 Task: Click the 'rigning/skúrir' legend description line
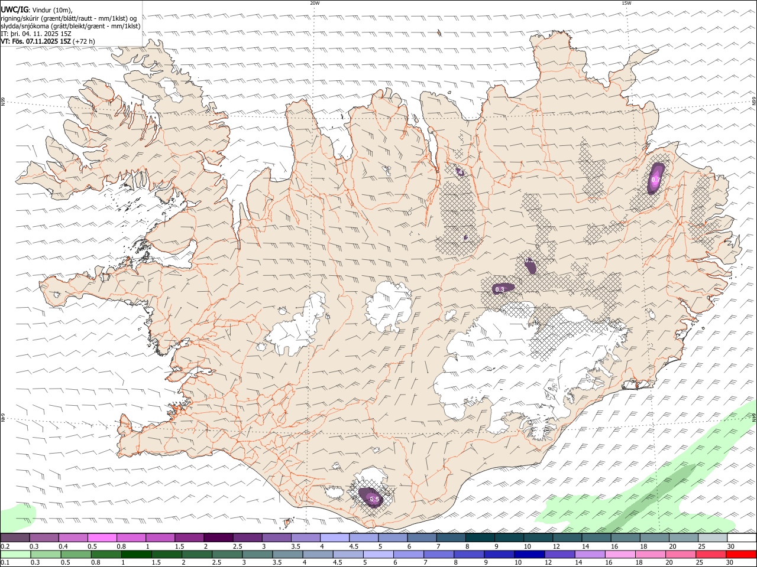tap(69, 18)
